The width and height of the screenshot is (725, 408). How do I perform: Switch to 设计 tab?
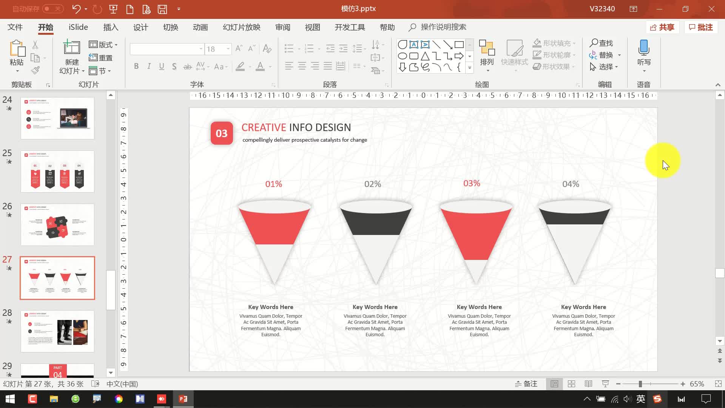[x=140, y=27]
